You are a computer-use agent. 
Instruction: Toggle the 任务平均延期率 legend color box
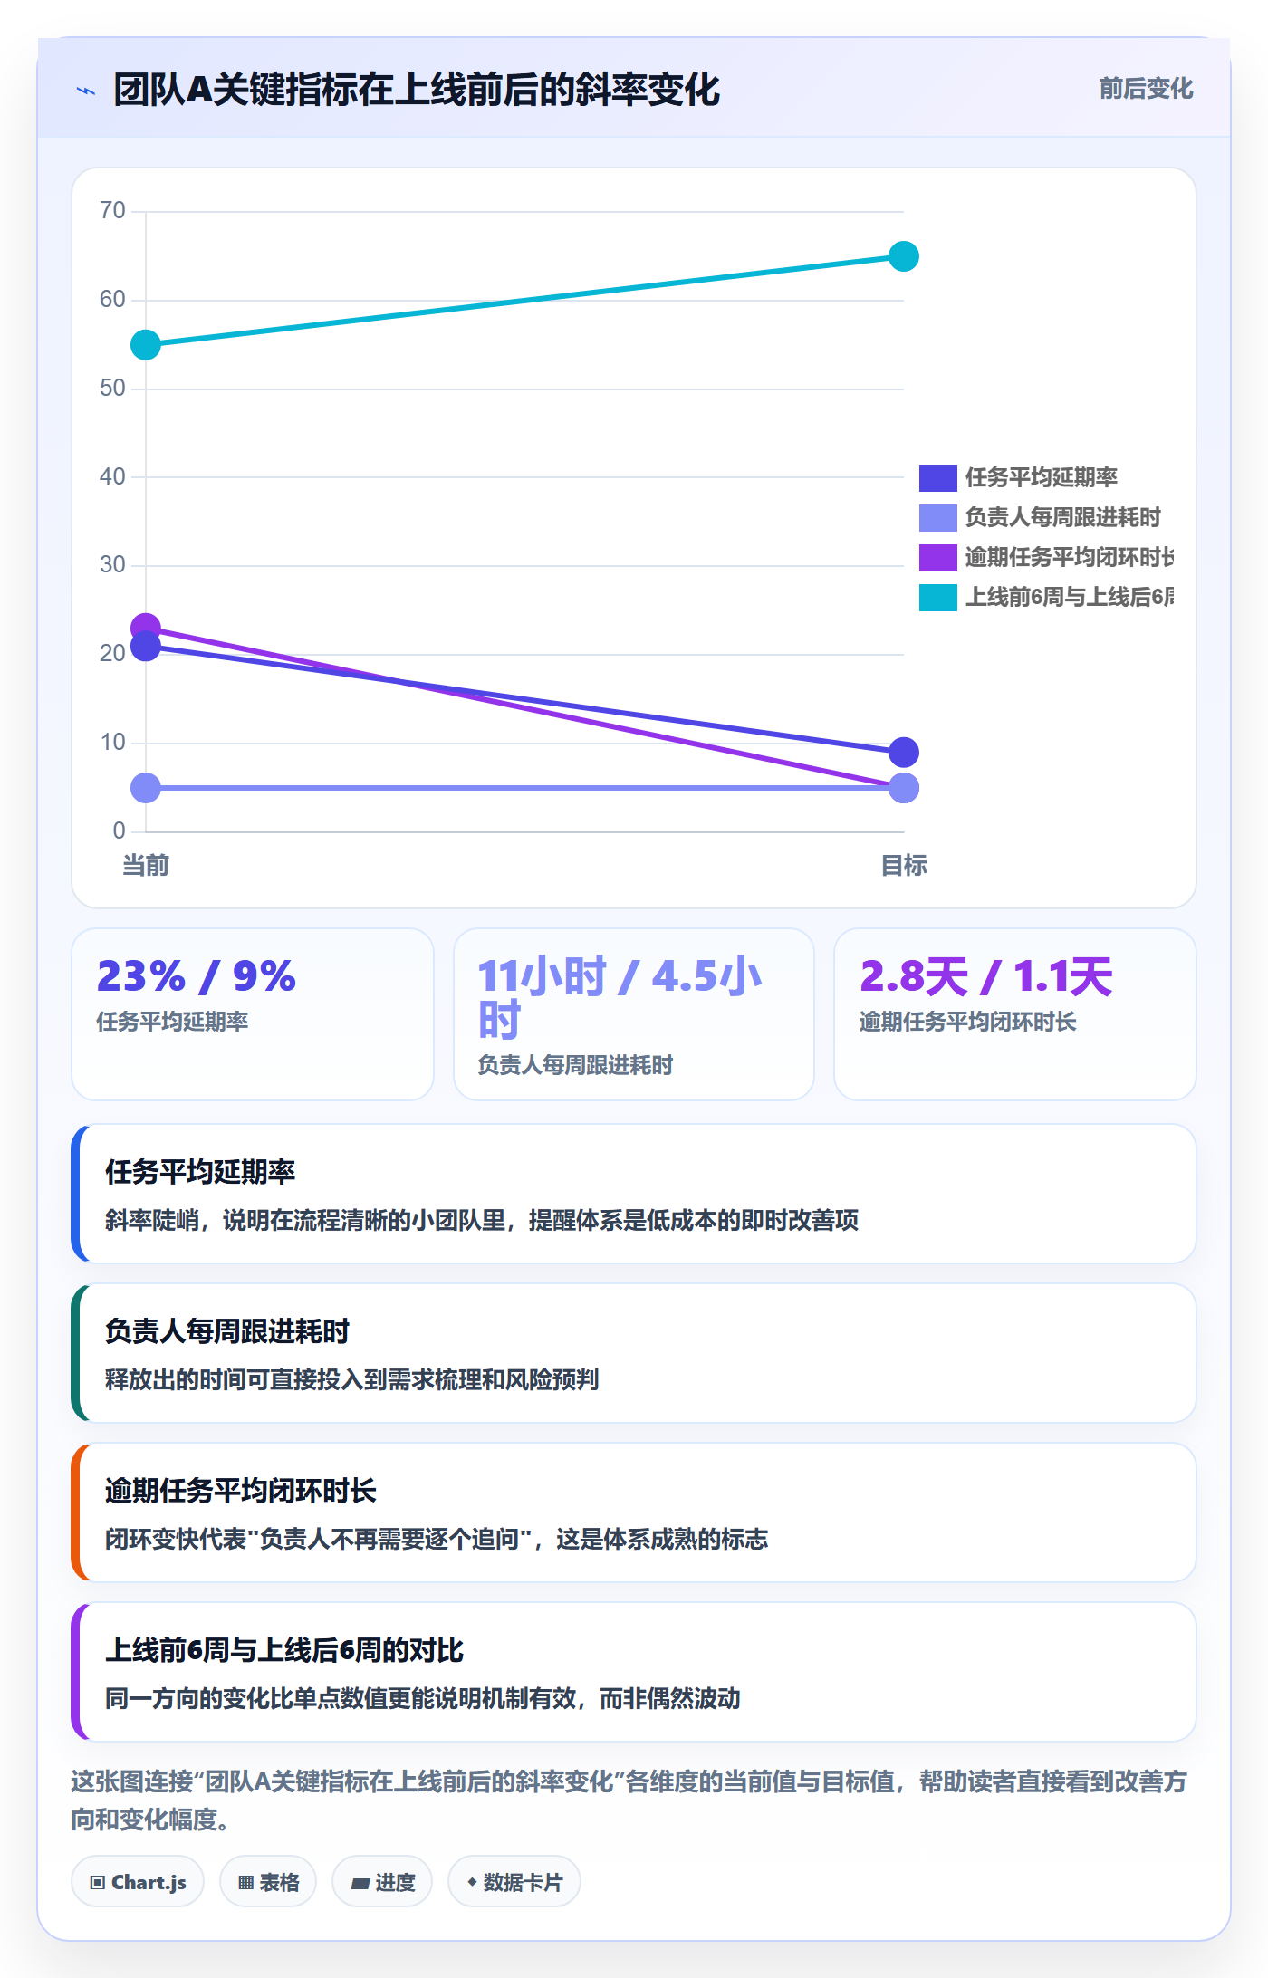pyautogui.click(x=937, y=477)
